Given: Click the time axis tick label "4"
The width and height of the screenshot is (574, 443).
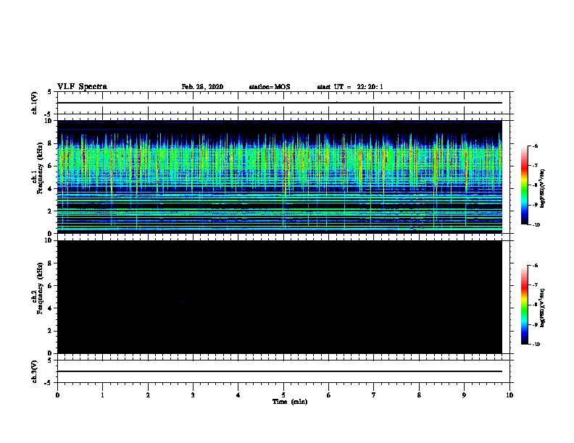Looking at the screenshot, I should (238, 395).
